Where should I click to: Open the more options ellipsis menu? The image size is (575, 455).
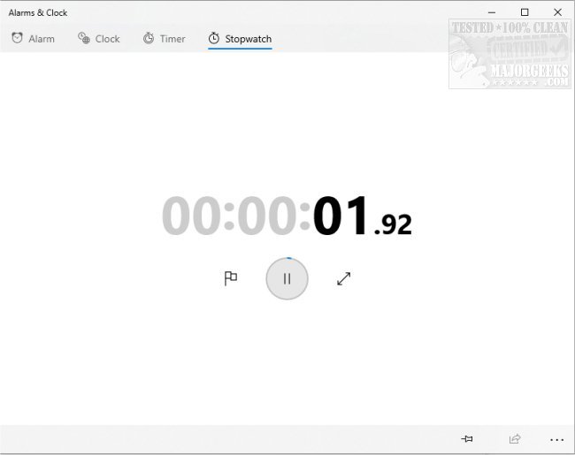click(556, 439)
